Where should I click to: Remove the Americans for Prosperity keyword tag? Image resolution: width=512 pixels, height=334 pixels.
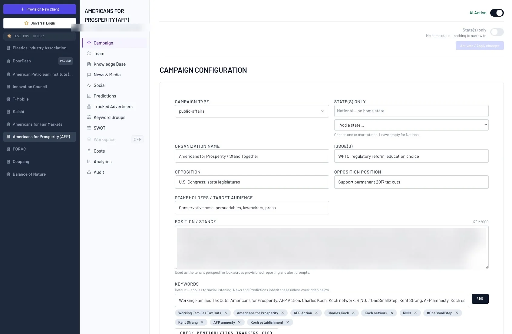pyautogui.click(x=282, y=313)
